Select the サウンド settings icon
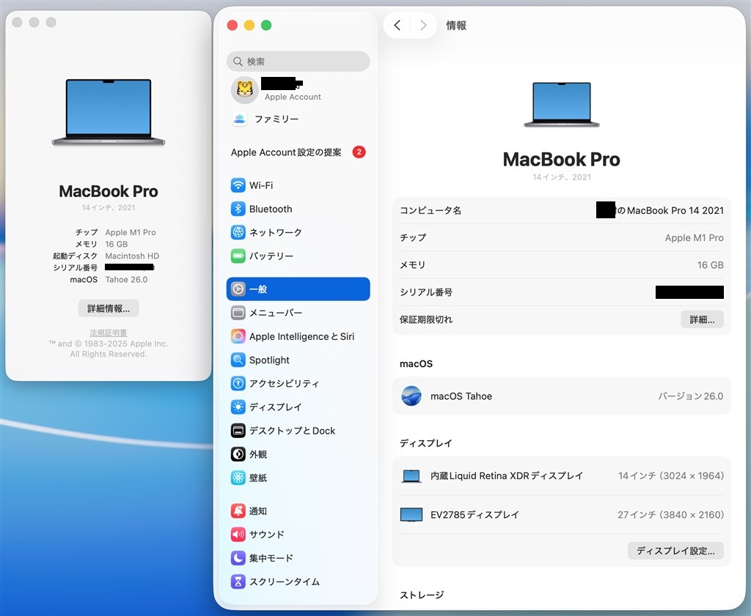751x616 pixels. coord(265,534)
